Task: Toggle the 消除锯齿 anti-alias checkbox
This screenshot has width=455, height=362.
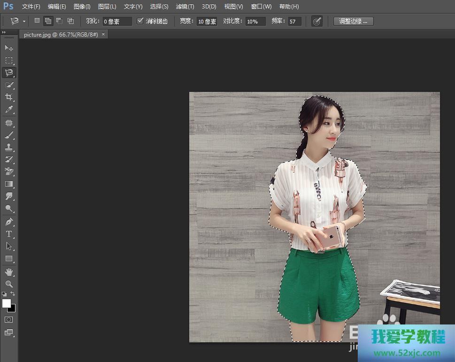Action: (140, 21)
